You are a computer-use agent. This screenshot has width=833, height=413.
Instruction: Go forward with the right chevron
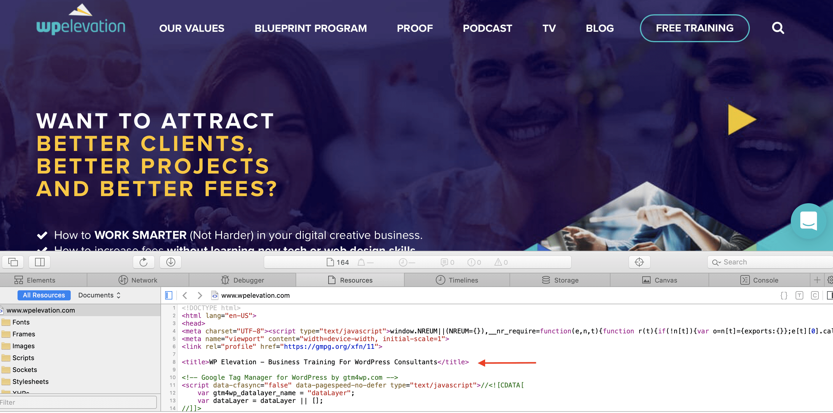tap(200, 295)
